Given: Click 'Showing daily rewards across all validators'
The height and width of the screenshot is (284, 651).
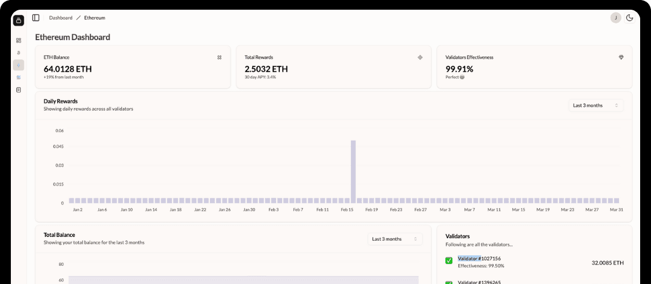Looking at the screenshot, I should pyautogui.click(x=88, y=109).
